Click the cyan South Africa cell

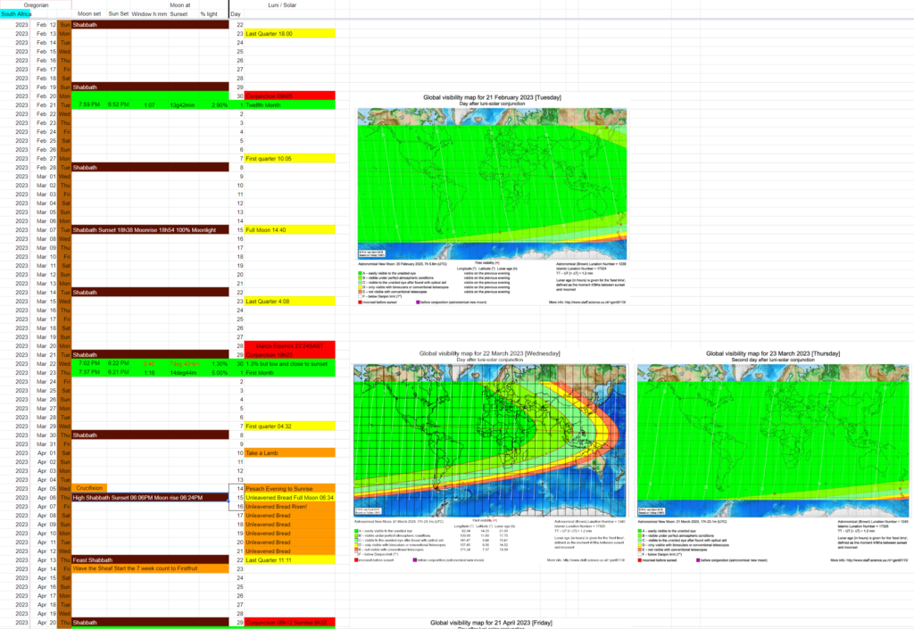(17, 14)
